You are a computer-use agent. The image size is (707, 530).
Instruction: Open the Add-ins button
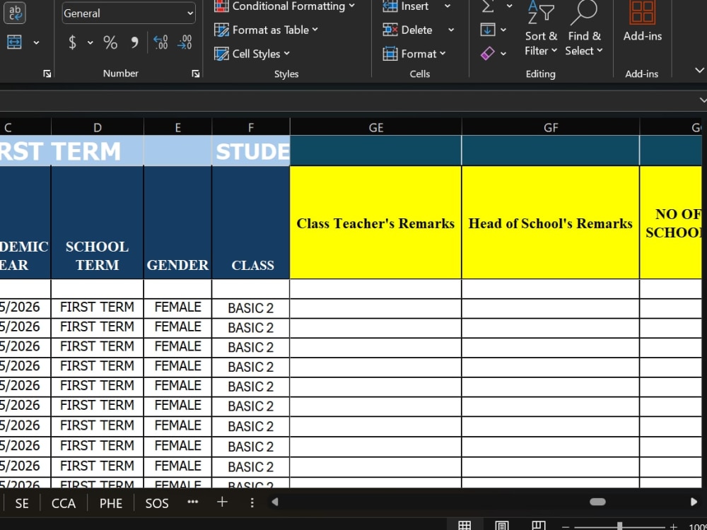click(x=643, y=21)
